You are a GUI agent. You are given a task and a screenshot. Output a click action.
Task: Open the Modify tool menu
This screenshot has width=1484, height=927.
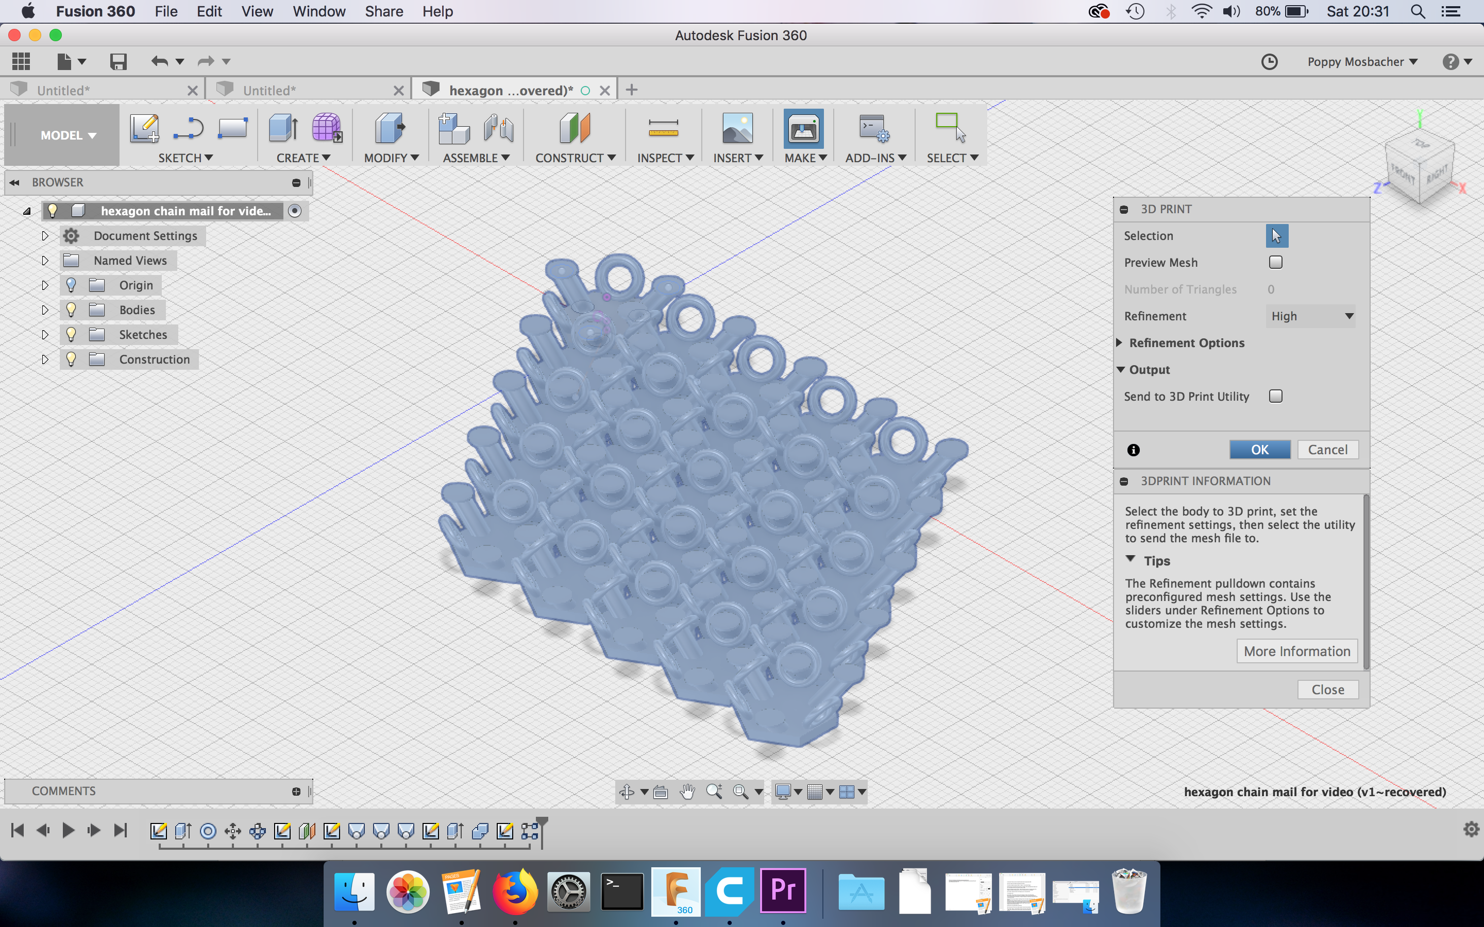click(x=389, y=158)
